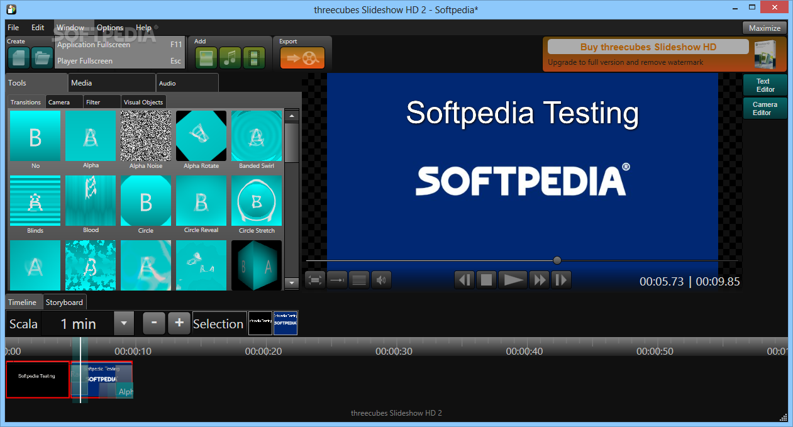Click the player seek bar handle

point(557,260)
